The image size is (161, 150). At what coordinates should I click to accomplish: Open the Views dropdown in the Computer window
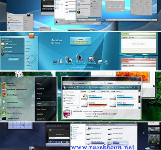coord(82,87)
